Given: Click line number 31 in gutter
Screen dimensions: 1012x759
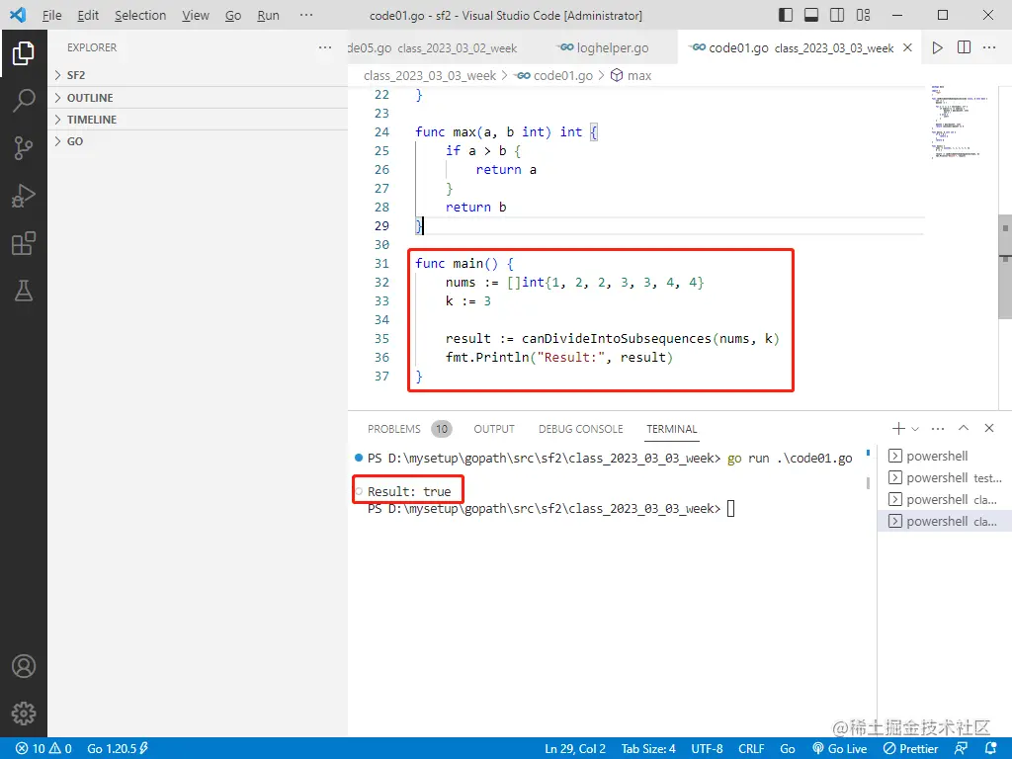Looking at the screenshot, I should click(382, 263).
